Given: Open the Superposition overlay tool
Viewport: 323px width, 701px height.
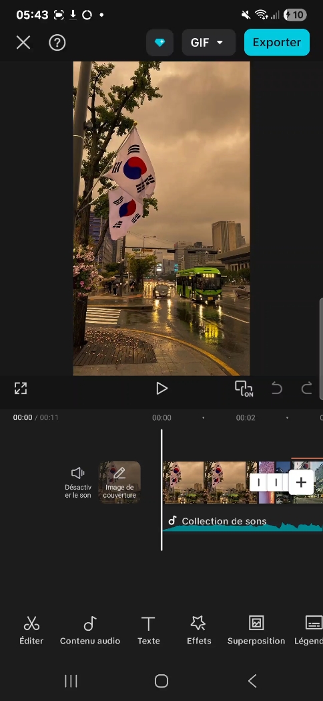Looking at the screenshot, I should pyautogui.click(x=256, y=630).
